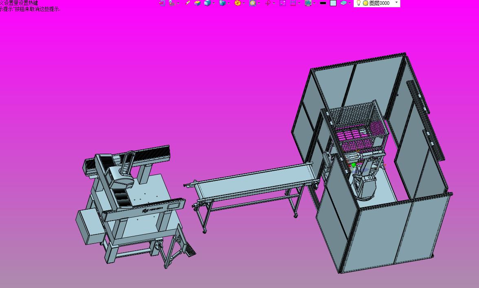Expand the crosshair tool dropdown arrow
479x288 pixels.
click(274, 3)
